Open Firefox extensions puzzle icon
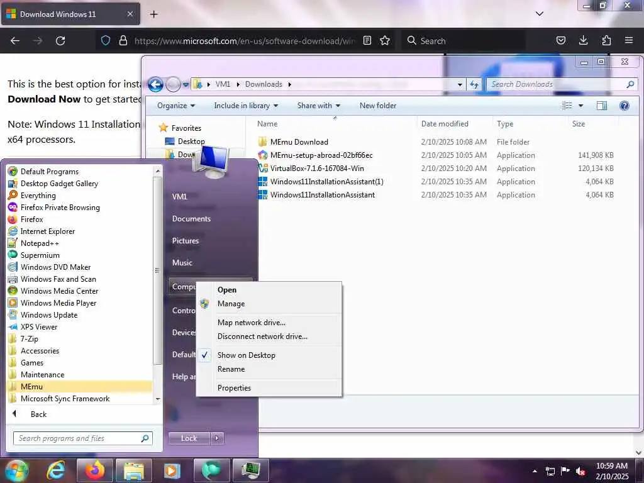The height and width of the screenshot is (483, 644). (606, 41)
